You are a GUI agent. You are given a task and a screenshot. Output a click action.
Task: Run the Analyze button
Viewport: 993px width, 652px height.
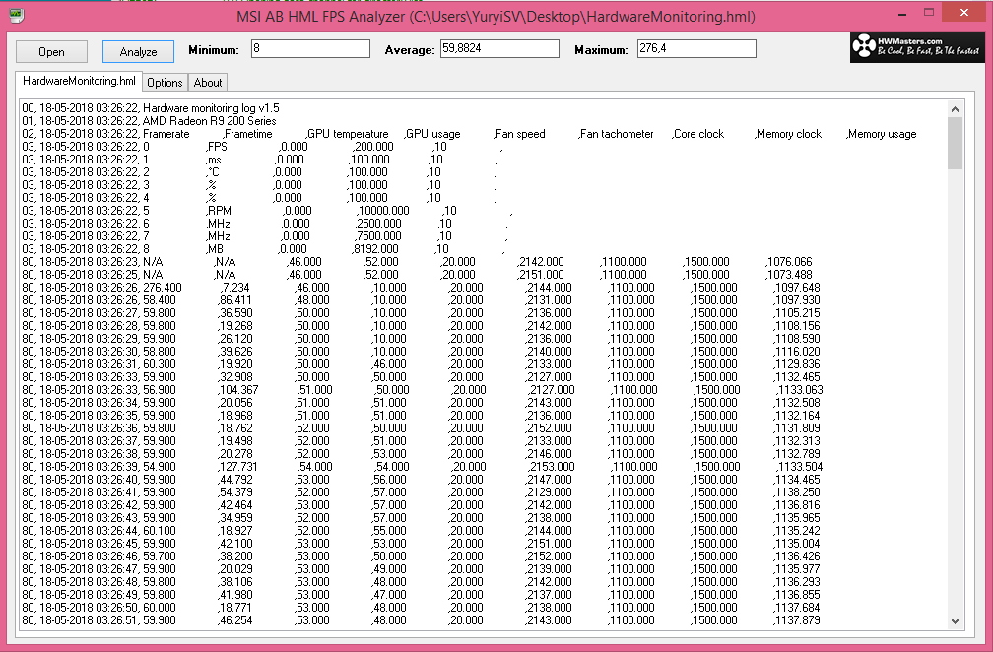click(x=138, y=52)
